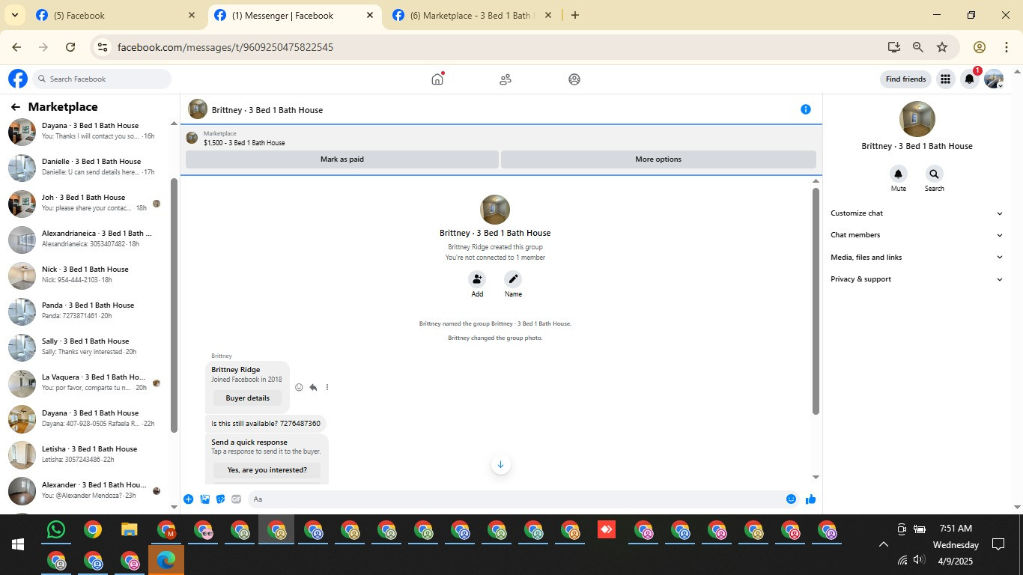Mute the conversation bell icon
Image resolution: width=1023 pixels, height=575 pixels.
coord(898,174)
